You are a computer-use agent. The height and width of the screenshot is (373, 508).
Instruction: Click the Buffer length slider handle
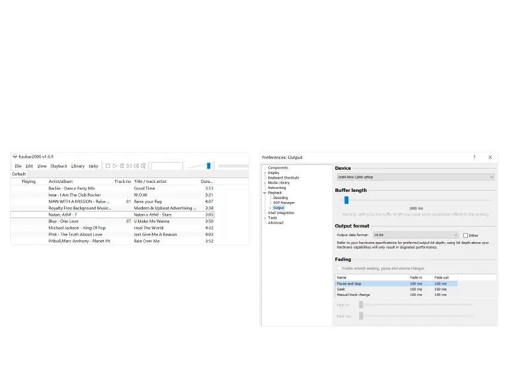point(346,200)
